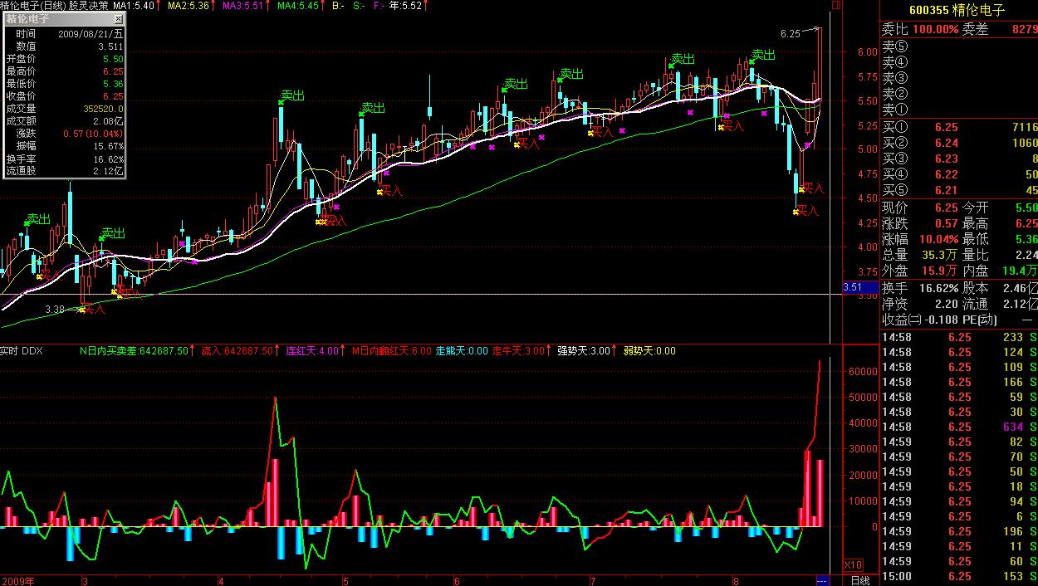This screenshot has width=1038, height=586.
Task: Click the M日内翻红天:6.00 label
Action: 391,351
